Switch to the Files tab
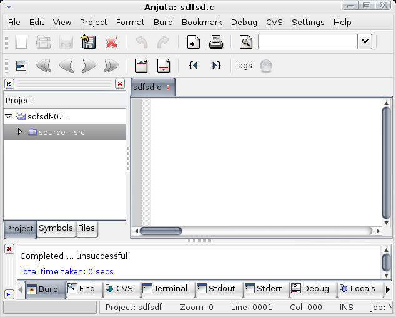Viewport: 396px width, 317px height. click(87, 228)
